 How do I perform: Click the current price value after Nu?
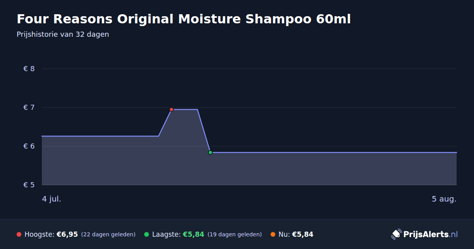(x=303, y=234)
